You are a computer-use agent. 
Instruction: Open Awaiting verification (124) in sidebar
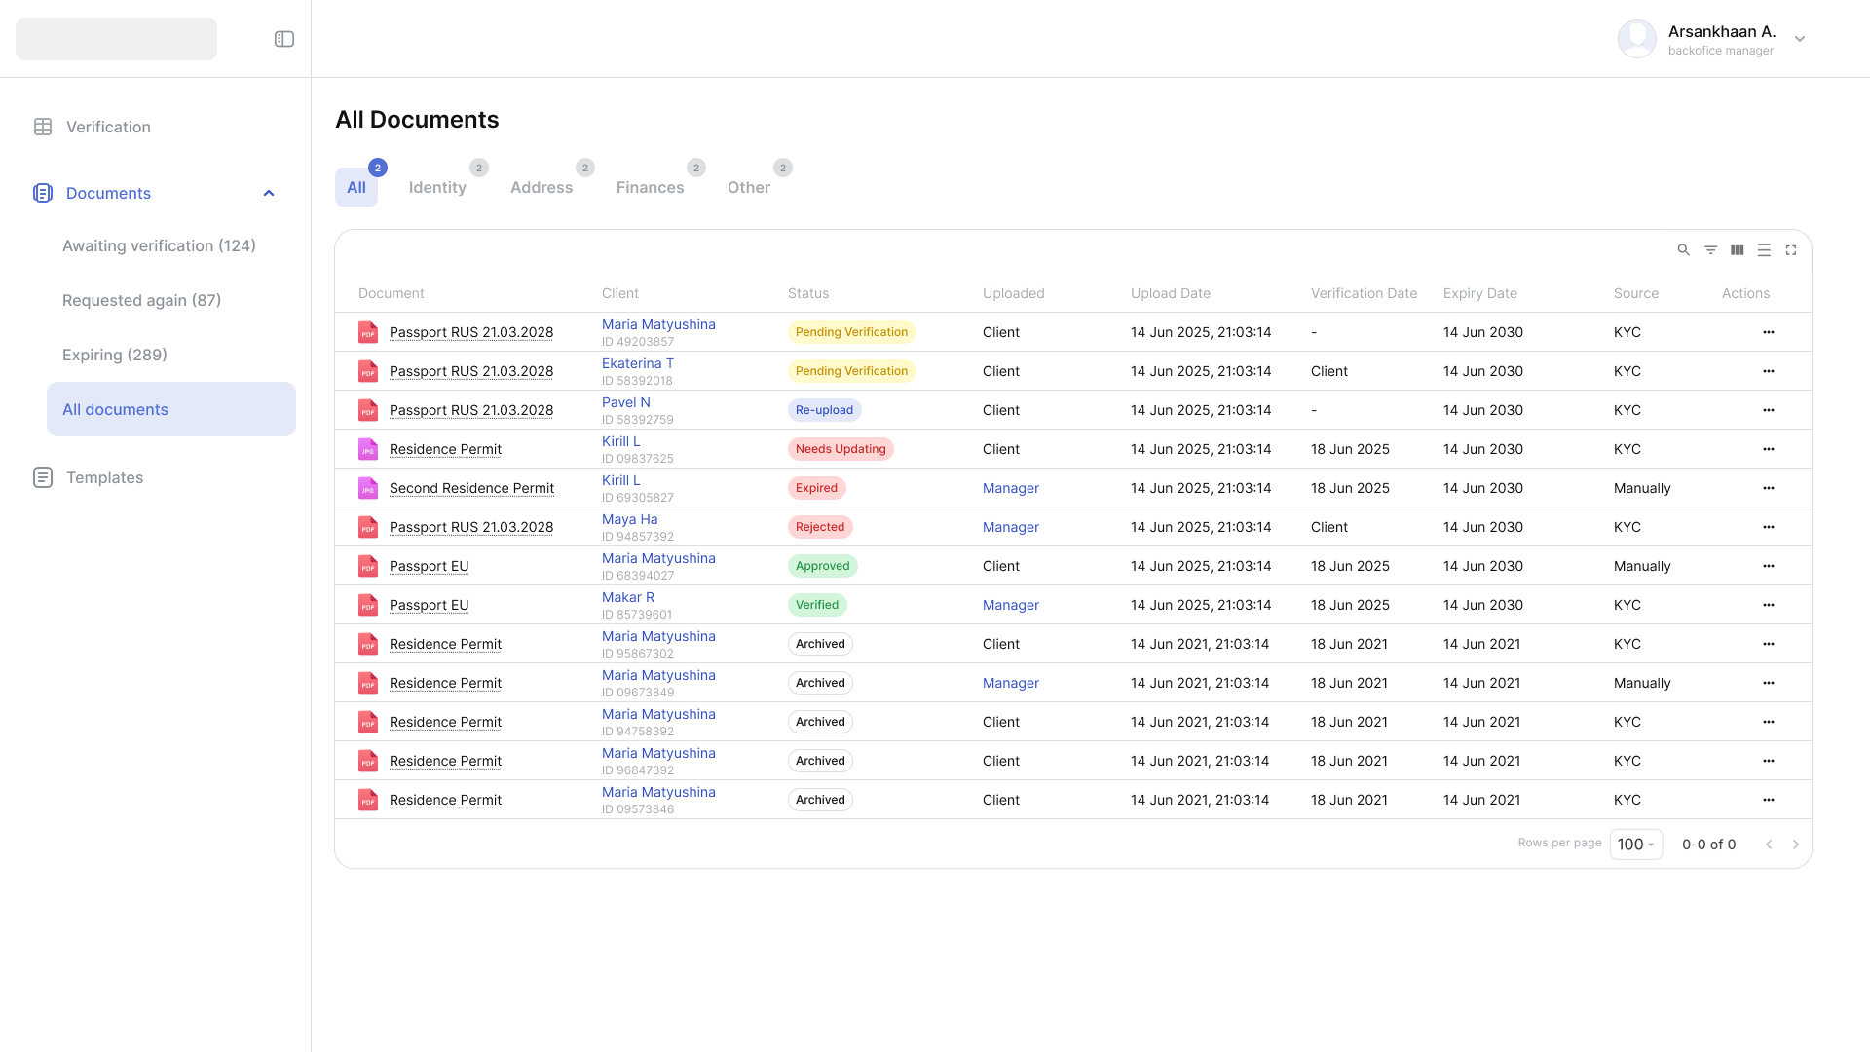pyautogui.click(x=159, y=245)
